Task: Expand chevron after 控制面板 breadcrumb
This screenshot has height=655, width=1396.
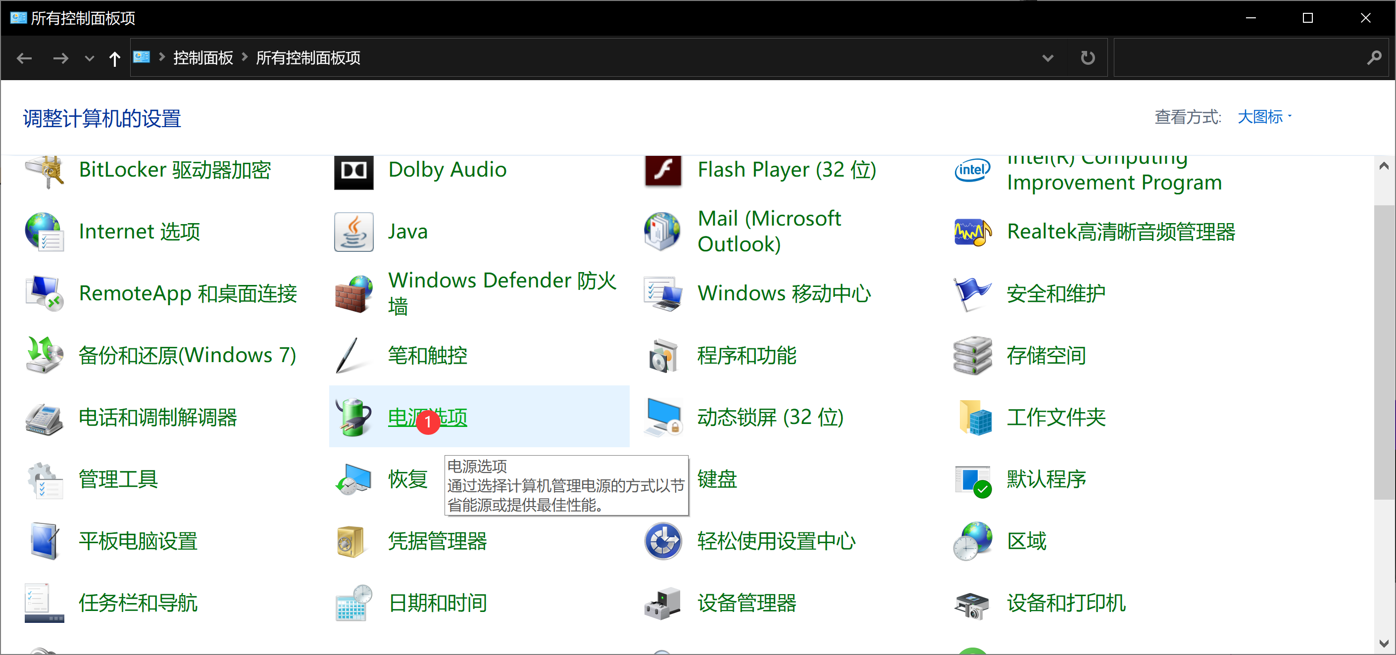Action: tap(245, 57)
